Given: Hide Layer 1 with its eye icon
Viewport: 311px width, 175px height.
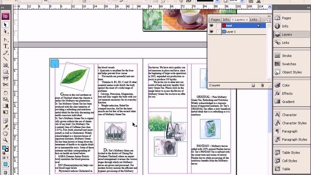Looking at the screenshot, I should (x=211, y=32).
